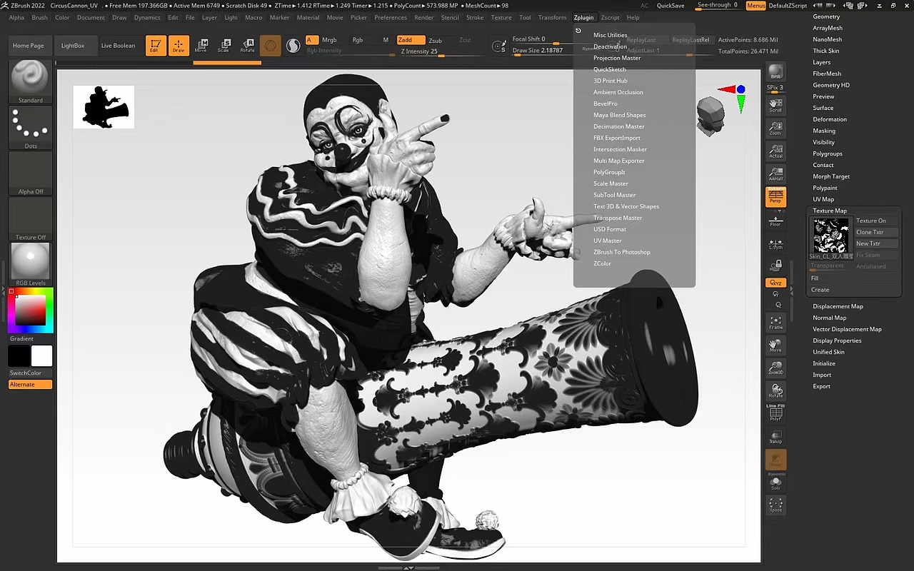The height and width of the screenshot is (571, 914).
Task: Click the Gizmo 3D icon
Action: (x=271, y=46)
